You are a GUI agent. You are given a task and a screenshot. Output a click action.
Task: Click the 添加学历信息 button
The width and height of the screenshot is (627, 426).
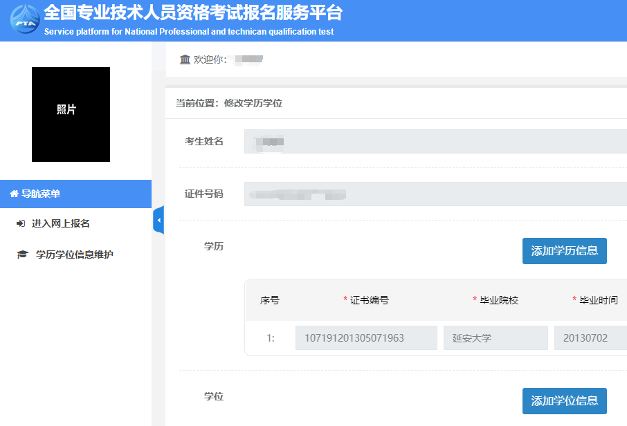564,251
